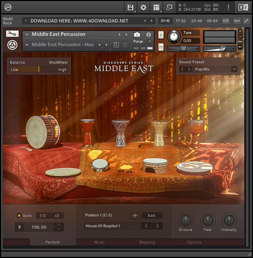Click the pattern Edit button
This screenshot has height=258, width=253.
pos(152,216)
